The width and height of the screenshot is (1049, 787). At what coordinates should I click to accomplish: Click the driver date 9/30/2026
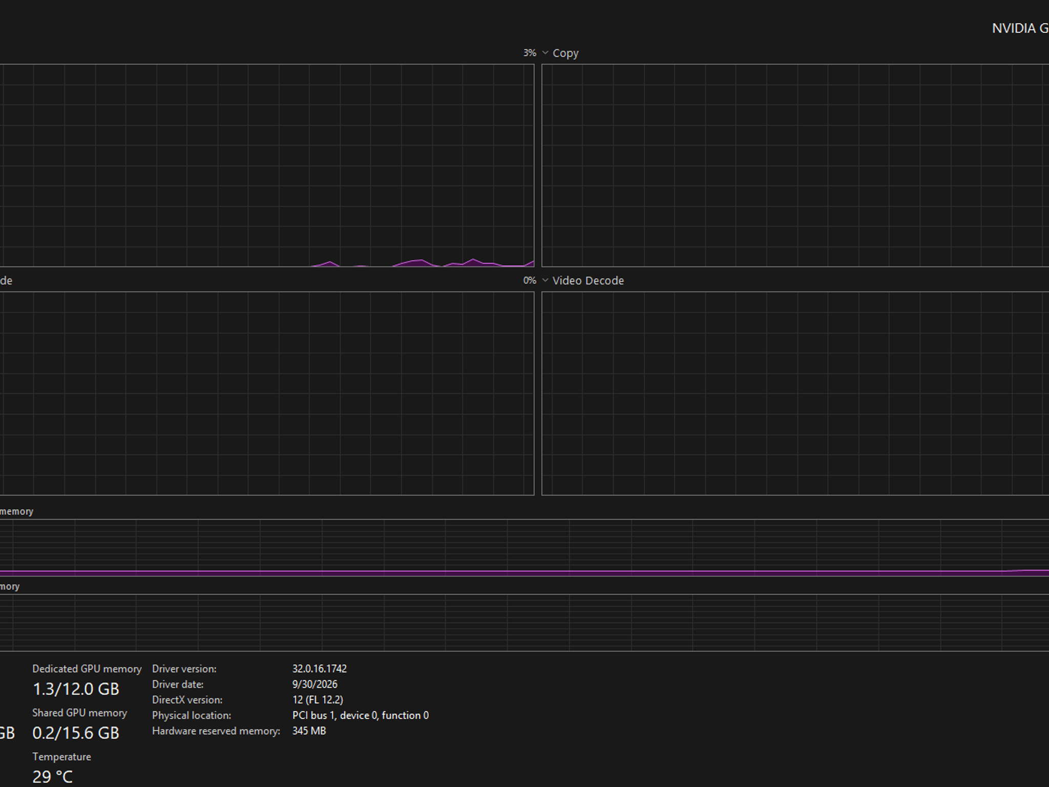point(314,685)
